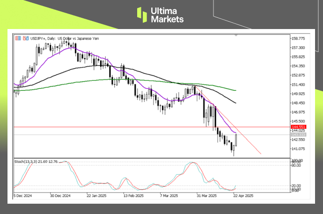323x214 pixels.
Task: Click the 158.775 price scale value
Action: pos(298,38)
